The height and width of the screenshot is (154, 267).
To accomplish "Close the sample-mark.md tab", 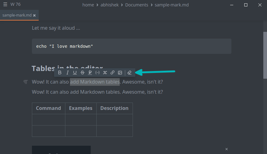I will pyautogui.click(x=34, y=15).
